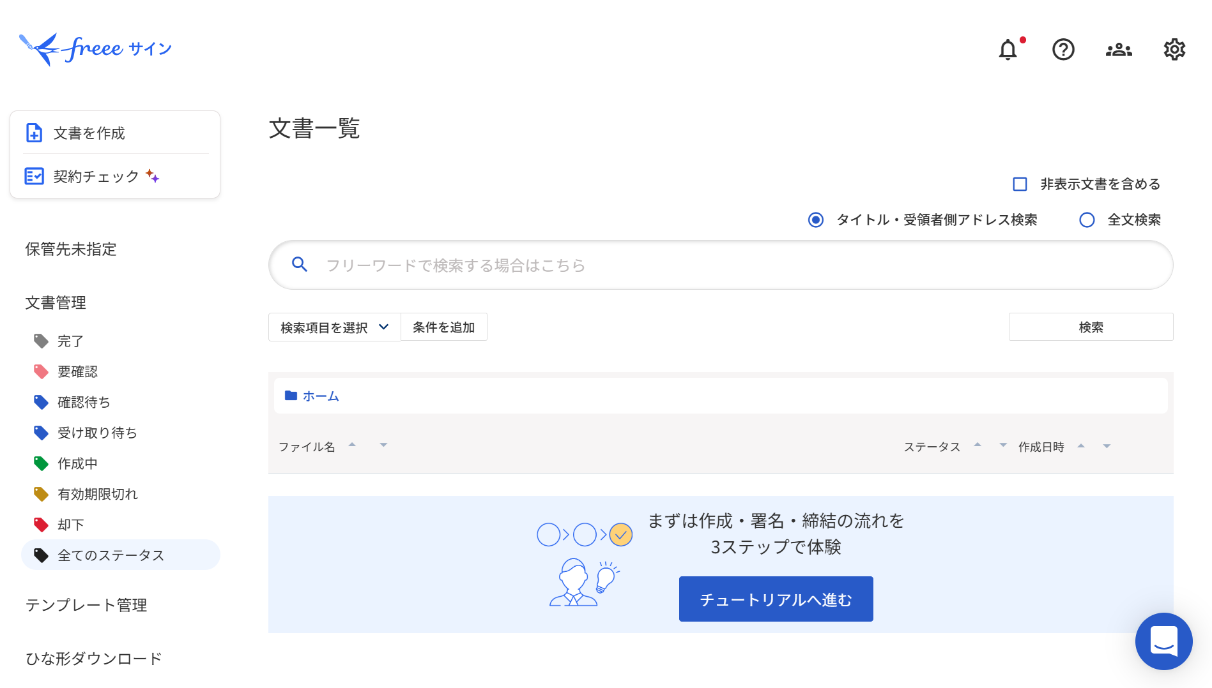This screenshot has width=1212, height=688.
Task: Click the black 全てのステータス tag icon
Action: [x=41, y=555]
